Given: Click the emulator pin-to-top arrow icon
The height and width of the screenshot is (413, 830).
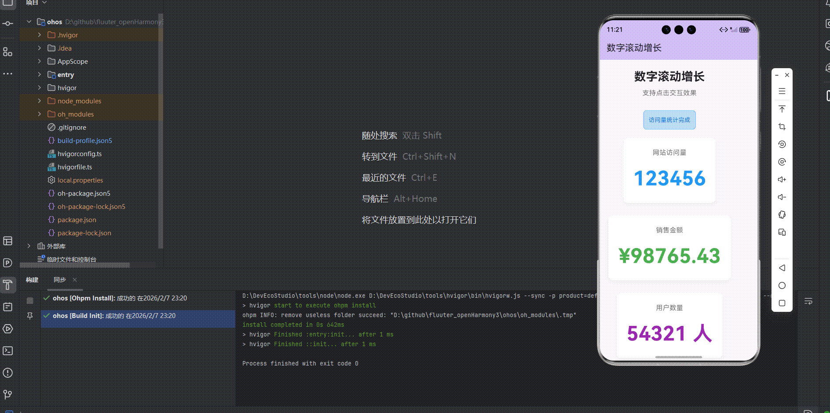Looking at the screenshot, I should coord(782,109).
